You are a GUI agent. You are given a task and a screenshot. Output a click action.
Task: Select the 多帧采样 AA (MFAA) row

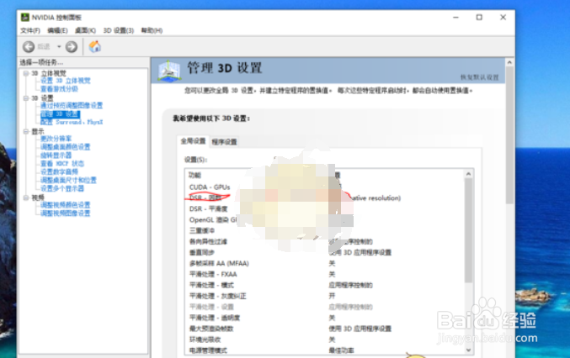[x=325, y=263]
